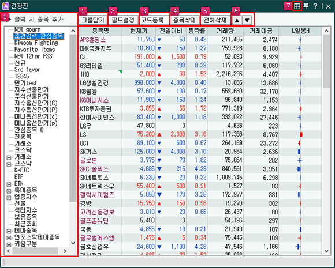
Task: Expand the 코스닥 tree node with plus
Action: [9, 164]
